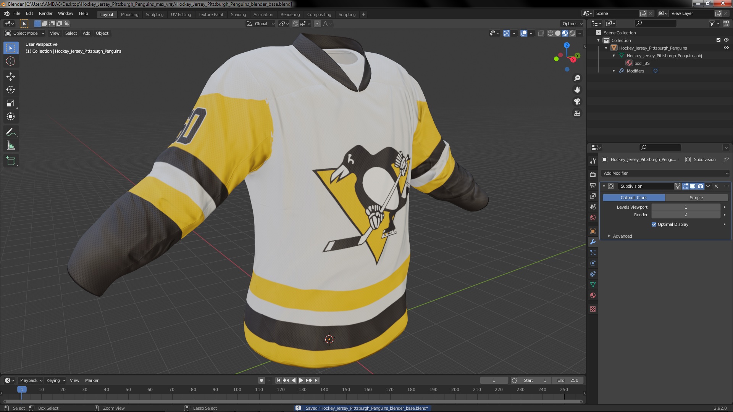Expand Modifiers in outliner
The image size is (733, 412).
point(614,71)
